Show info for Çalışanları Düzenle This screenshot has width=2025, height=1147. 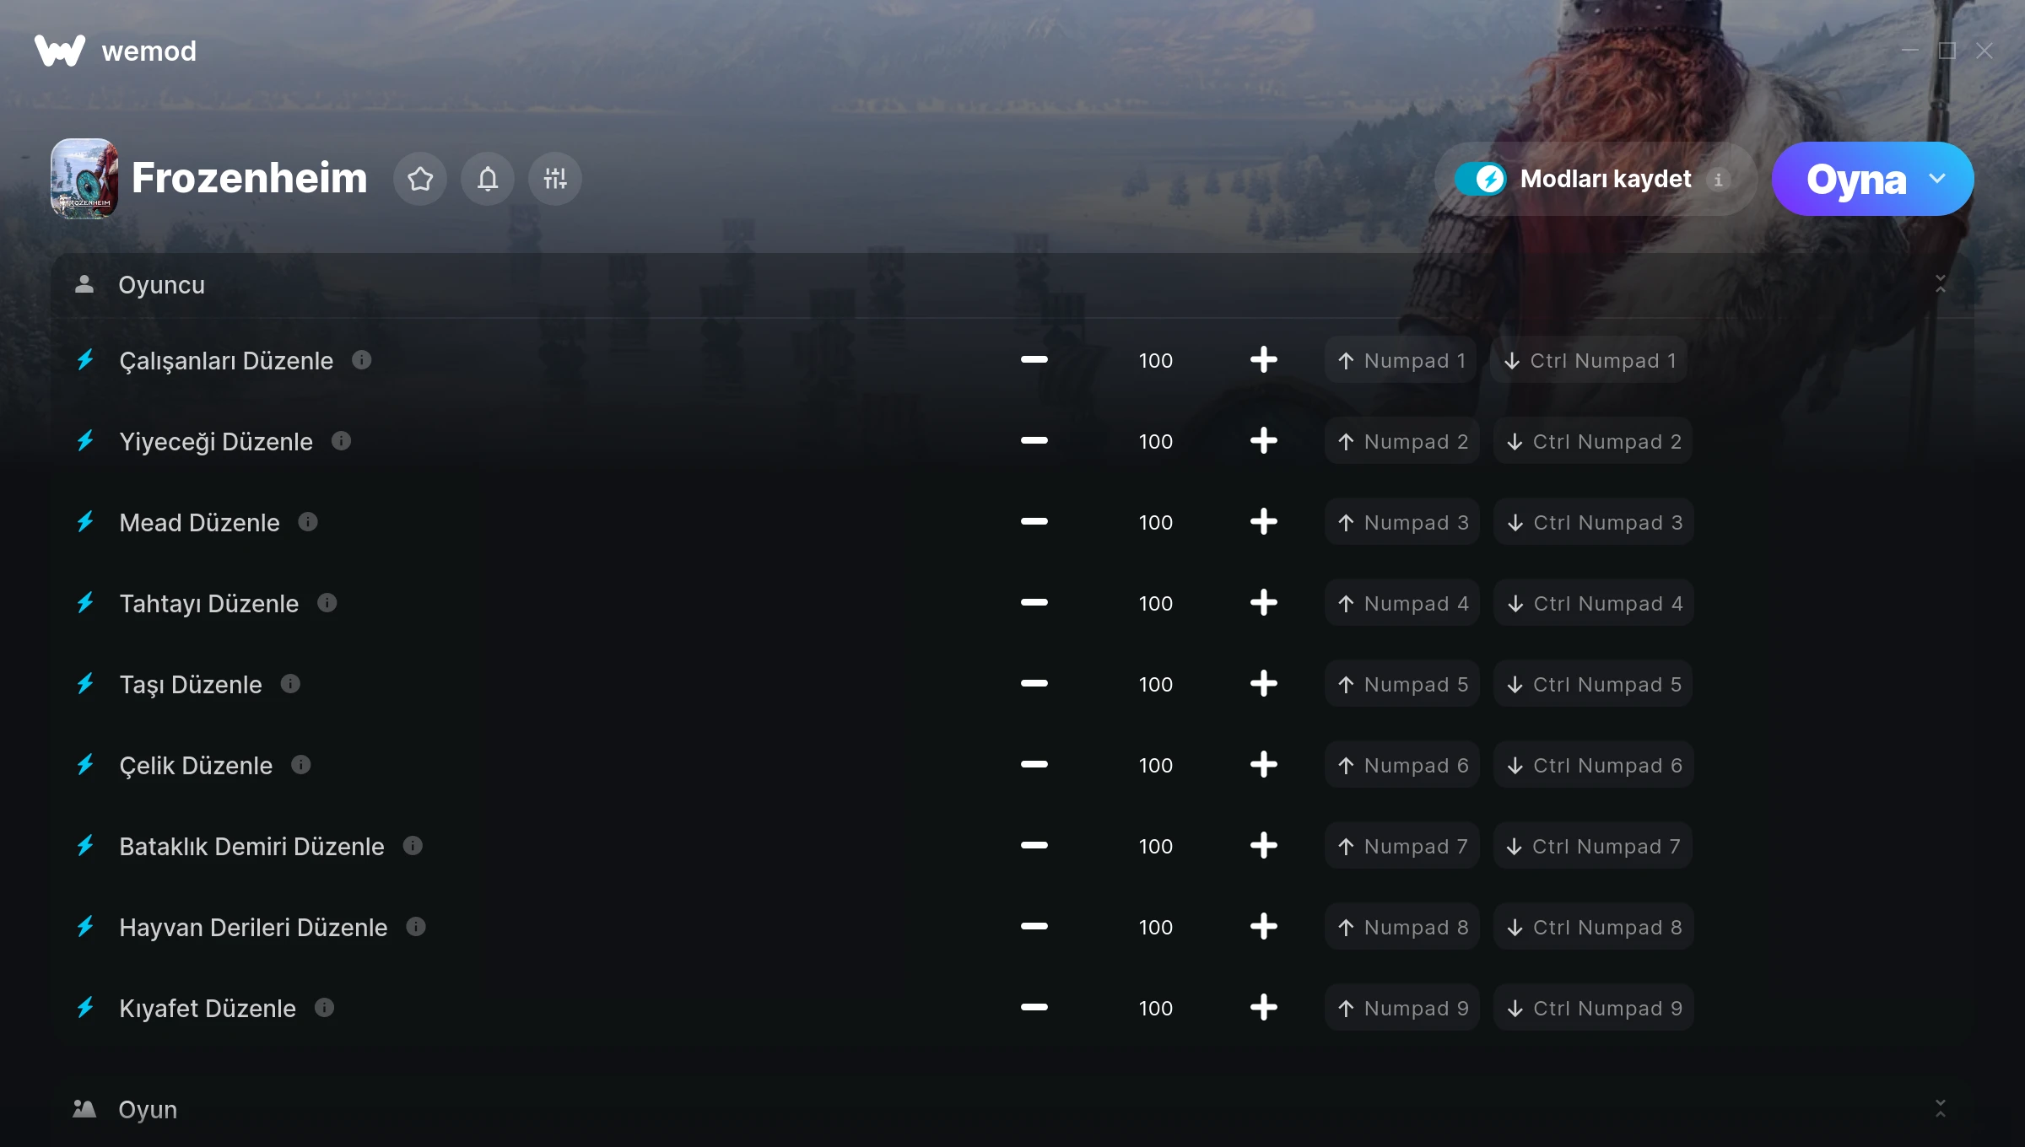(362, 360)
